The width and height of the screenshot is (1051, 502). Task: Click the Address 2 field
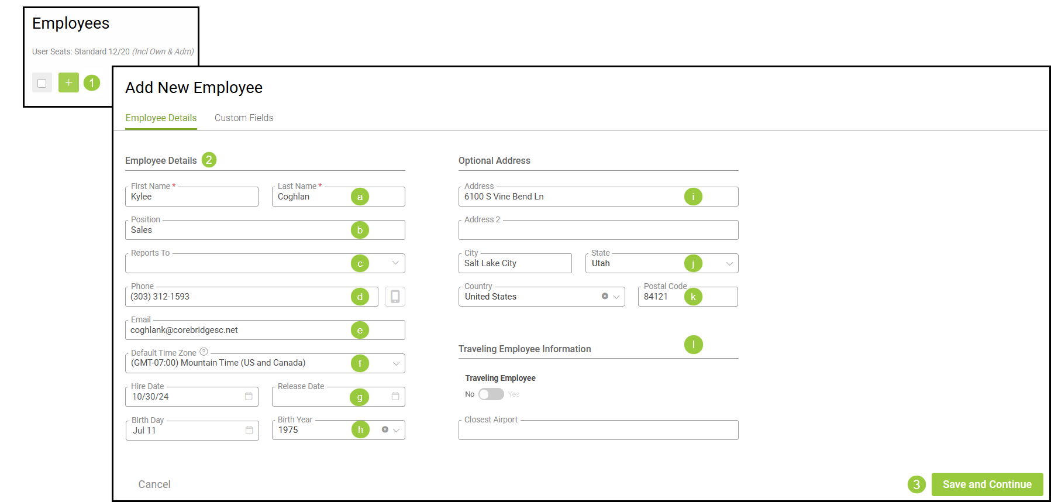click(598, 230)
